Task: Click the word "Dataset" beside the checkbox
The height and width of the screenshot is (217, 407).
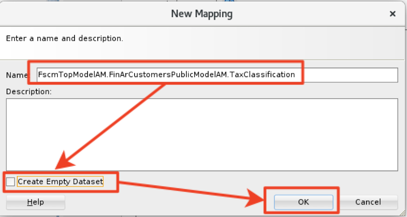Action: [x=87, y=182]
